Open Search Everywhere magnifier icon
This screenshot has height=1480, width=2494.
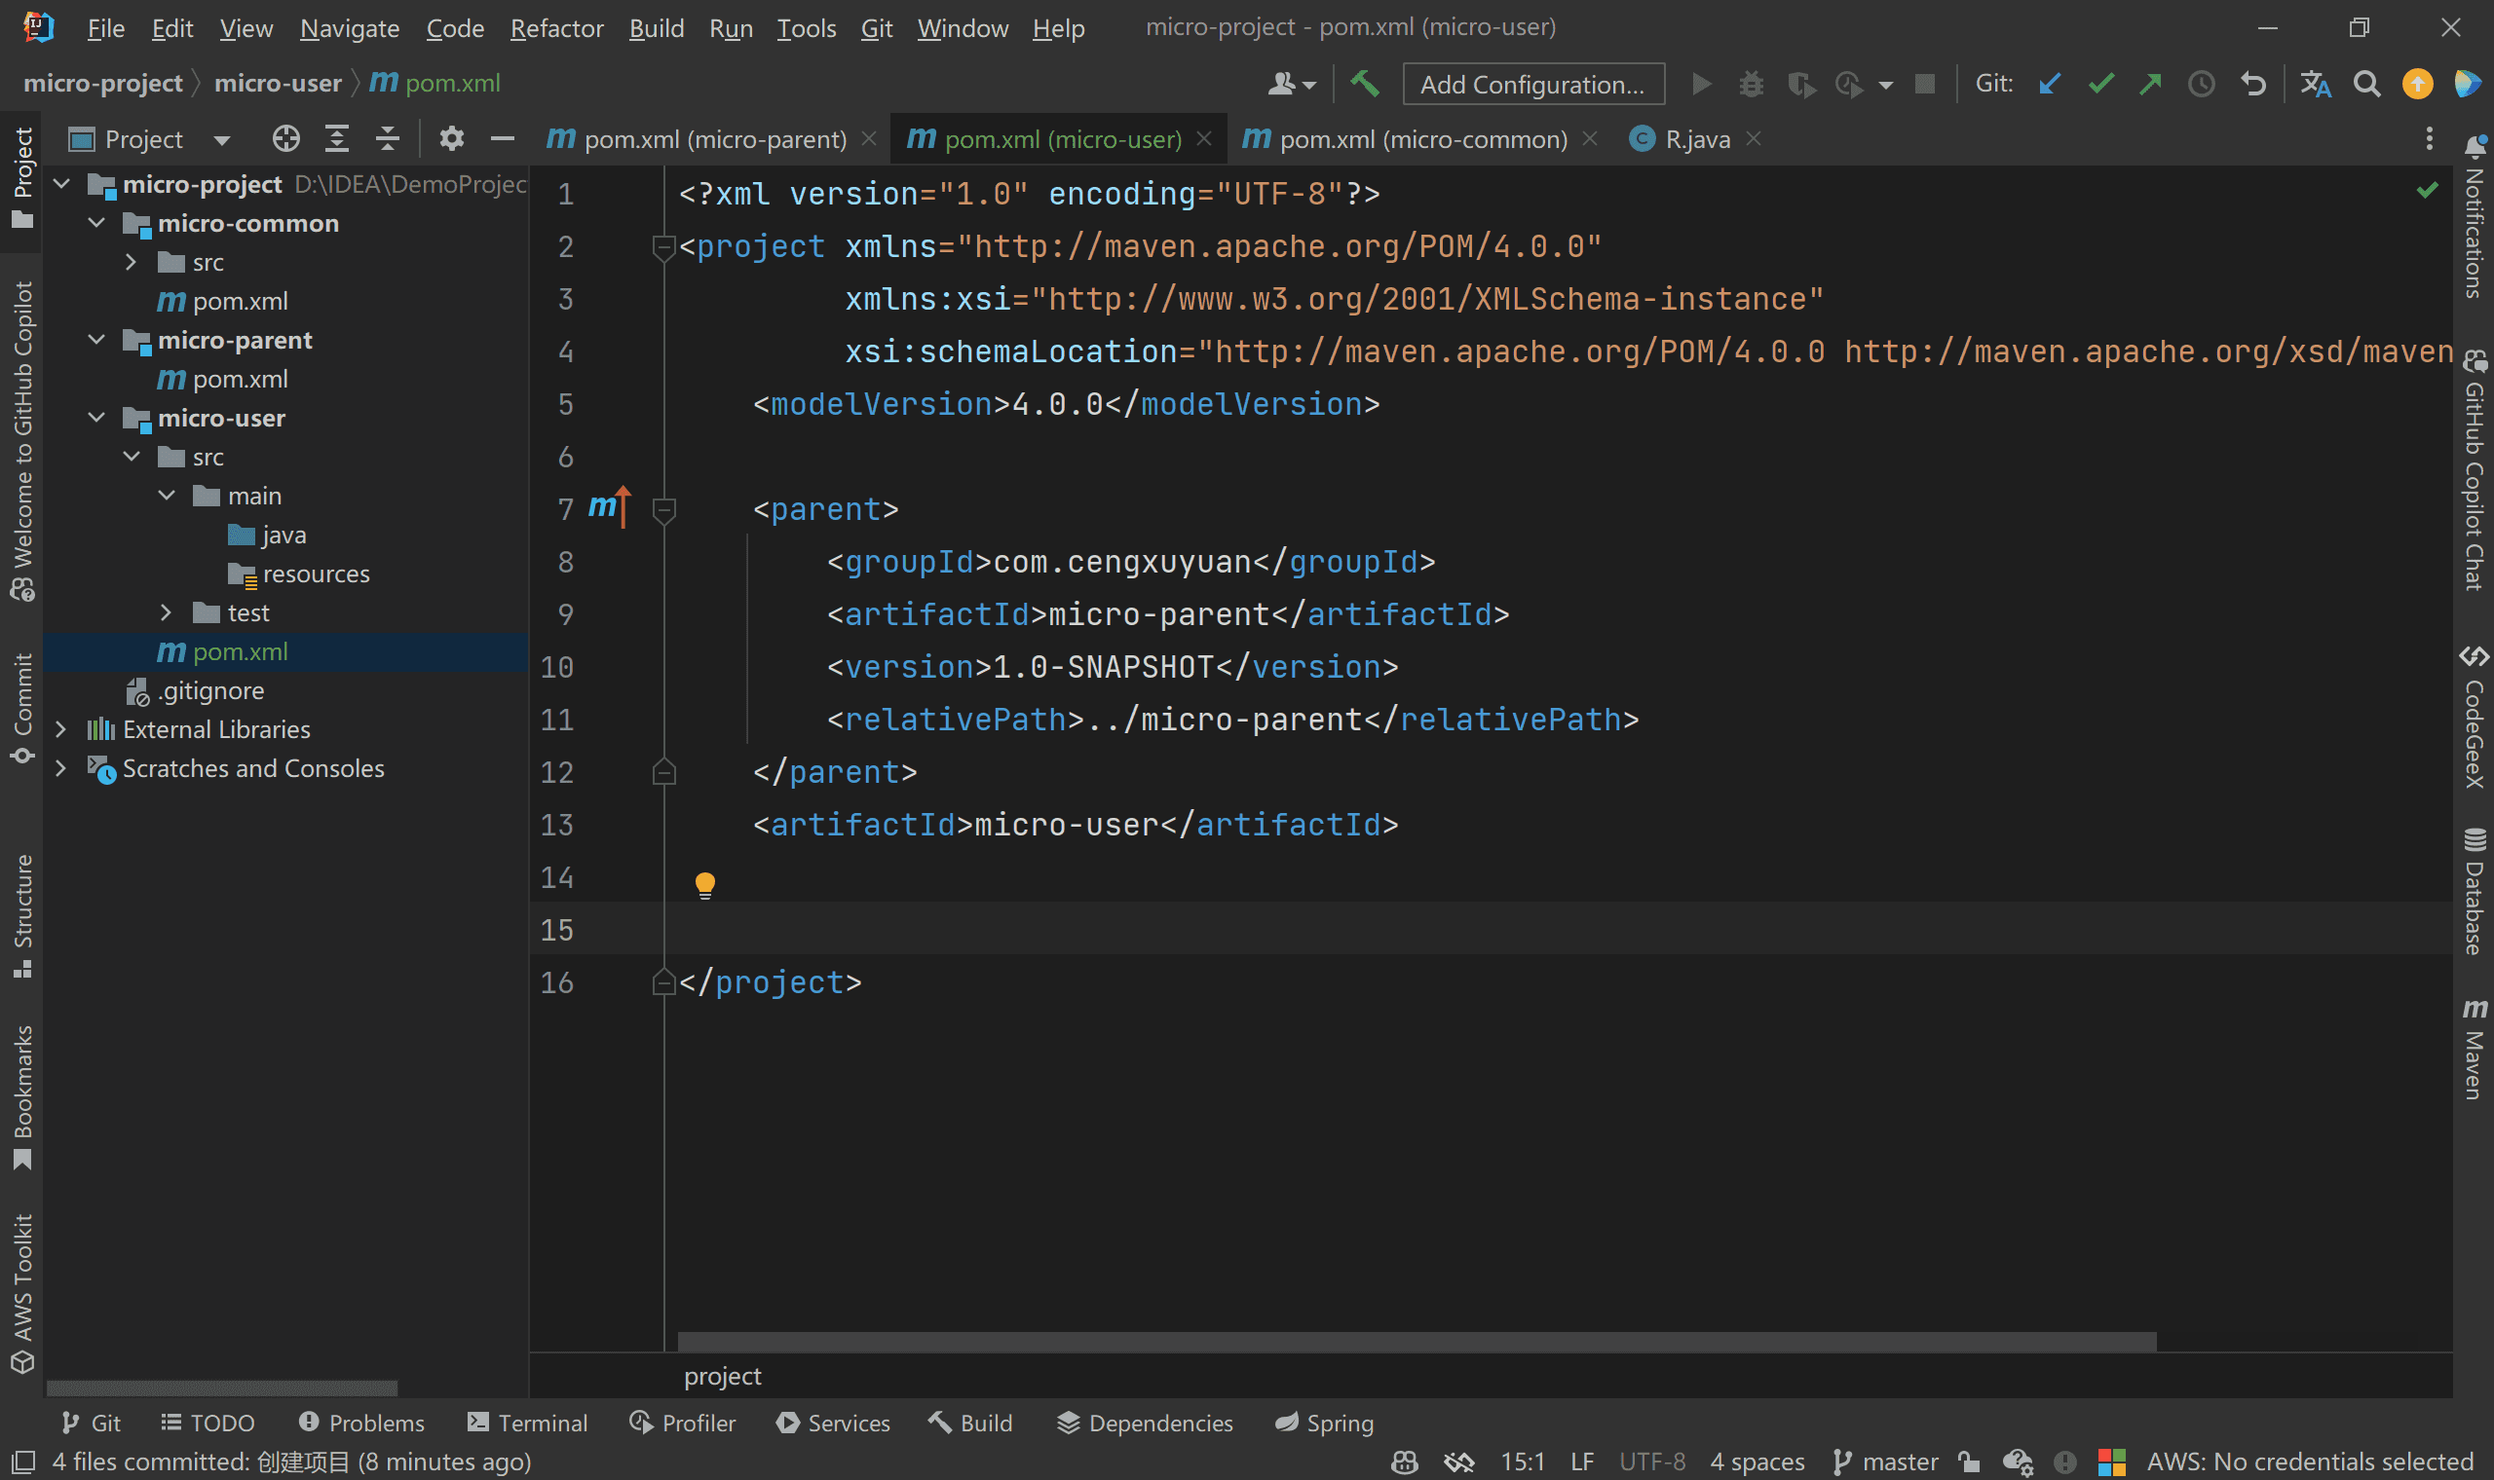tap(2366, 84)
